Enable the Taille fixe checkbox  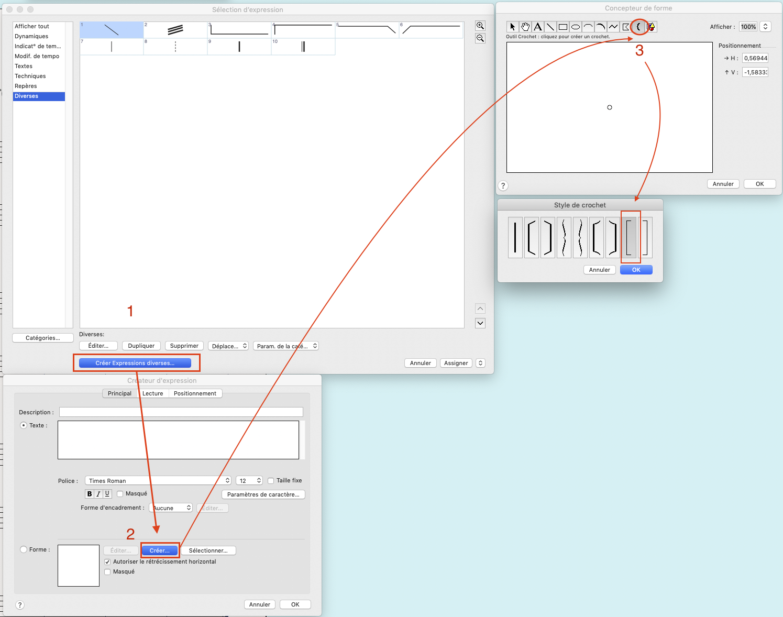coord(271,480)
